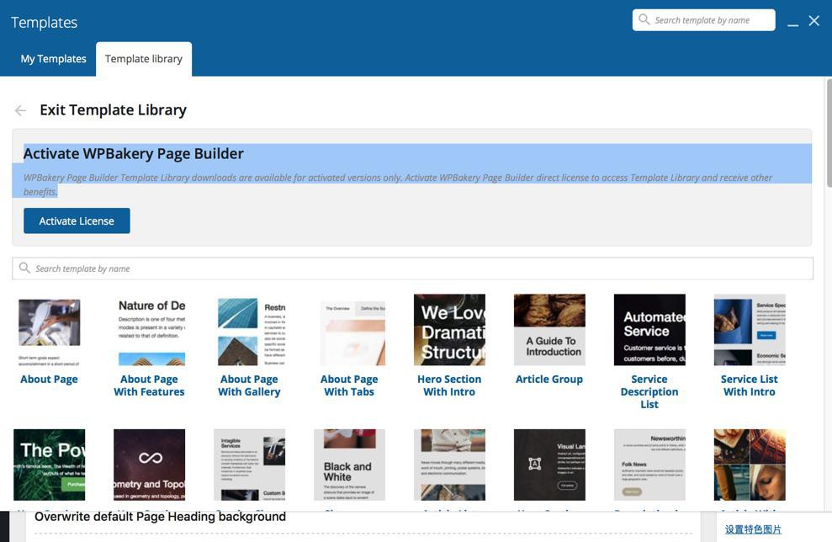This screenshot has width=832, height=542.
Task: Click the Templates panel title
Action: [x=44, y=22]
